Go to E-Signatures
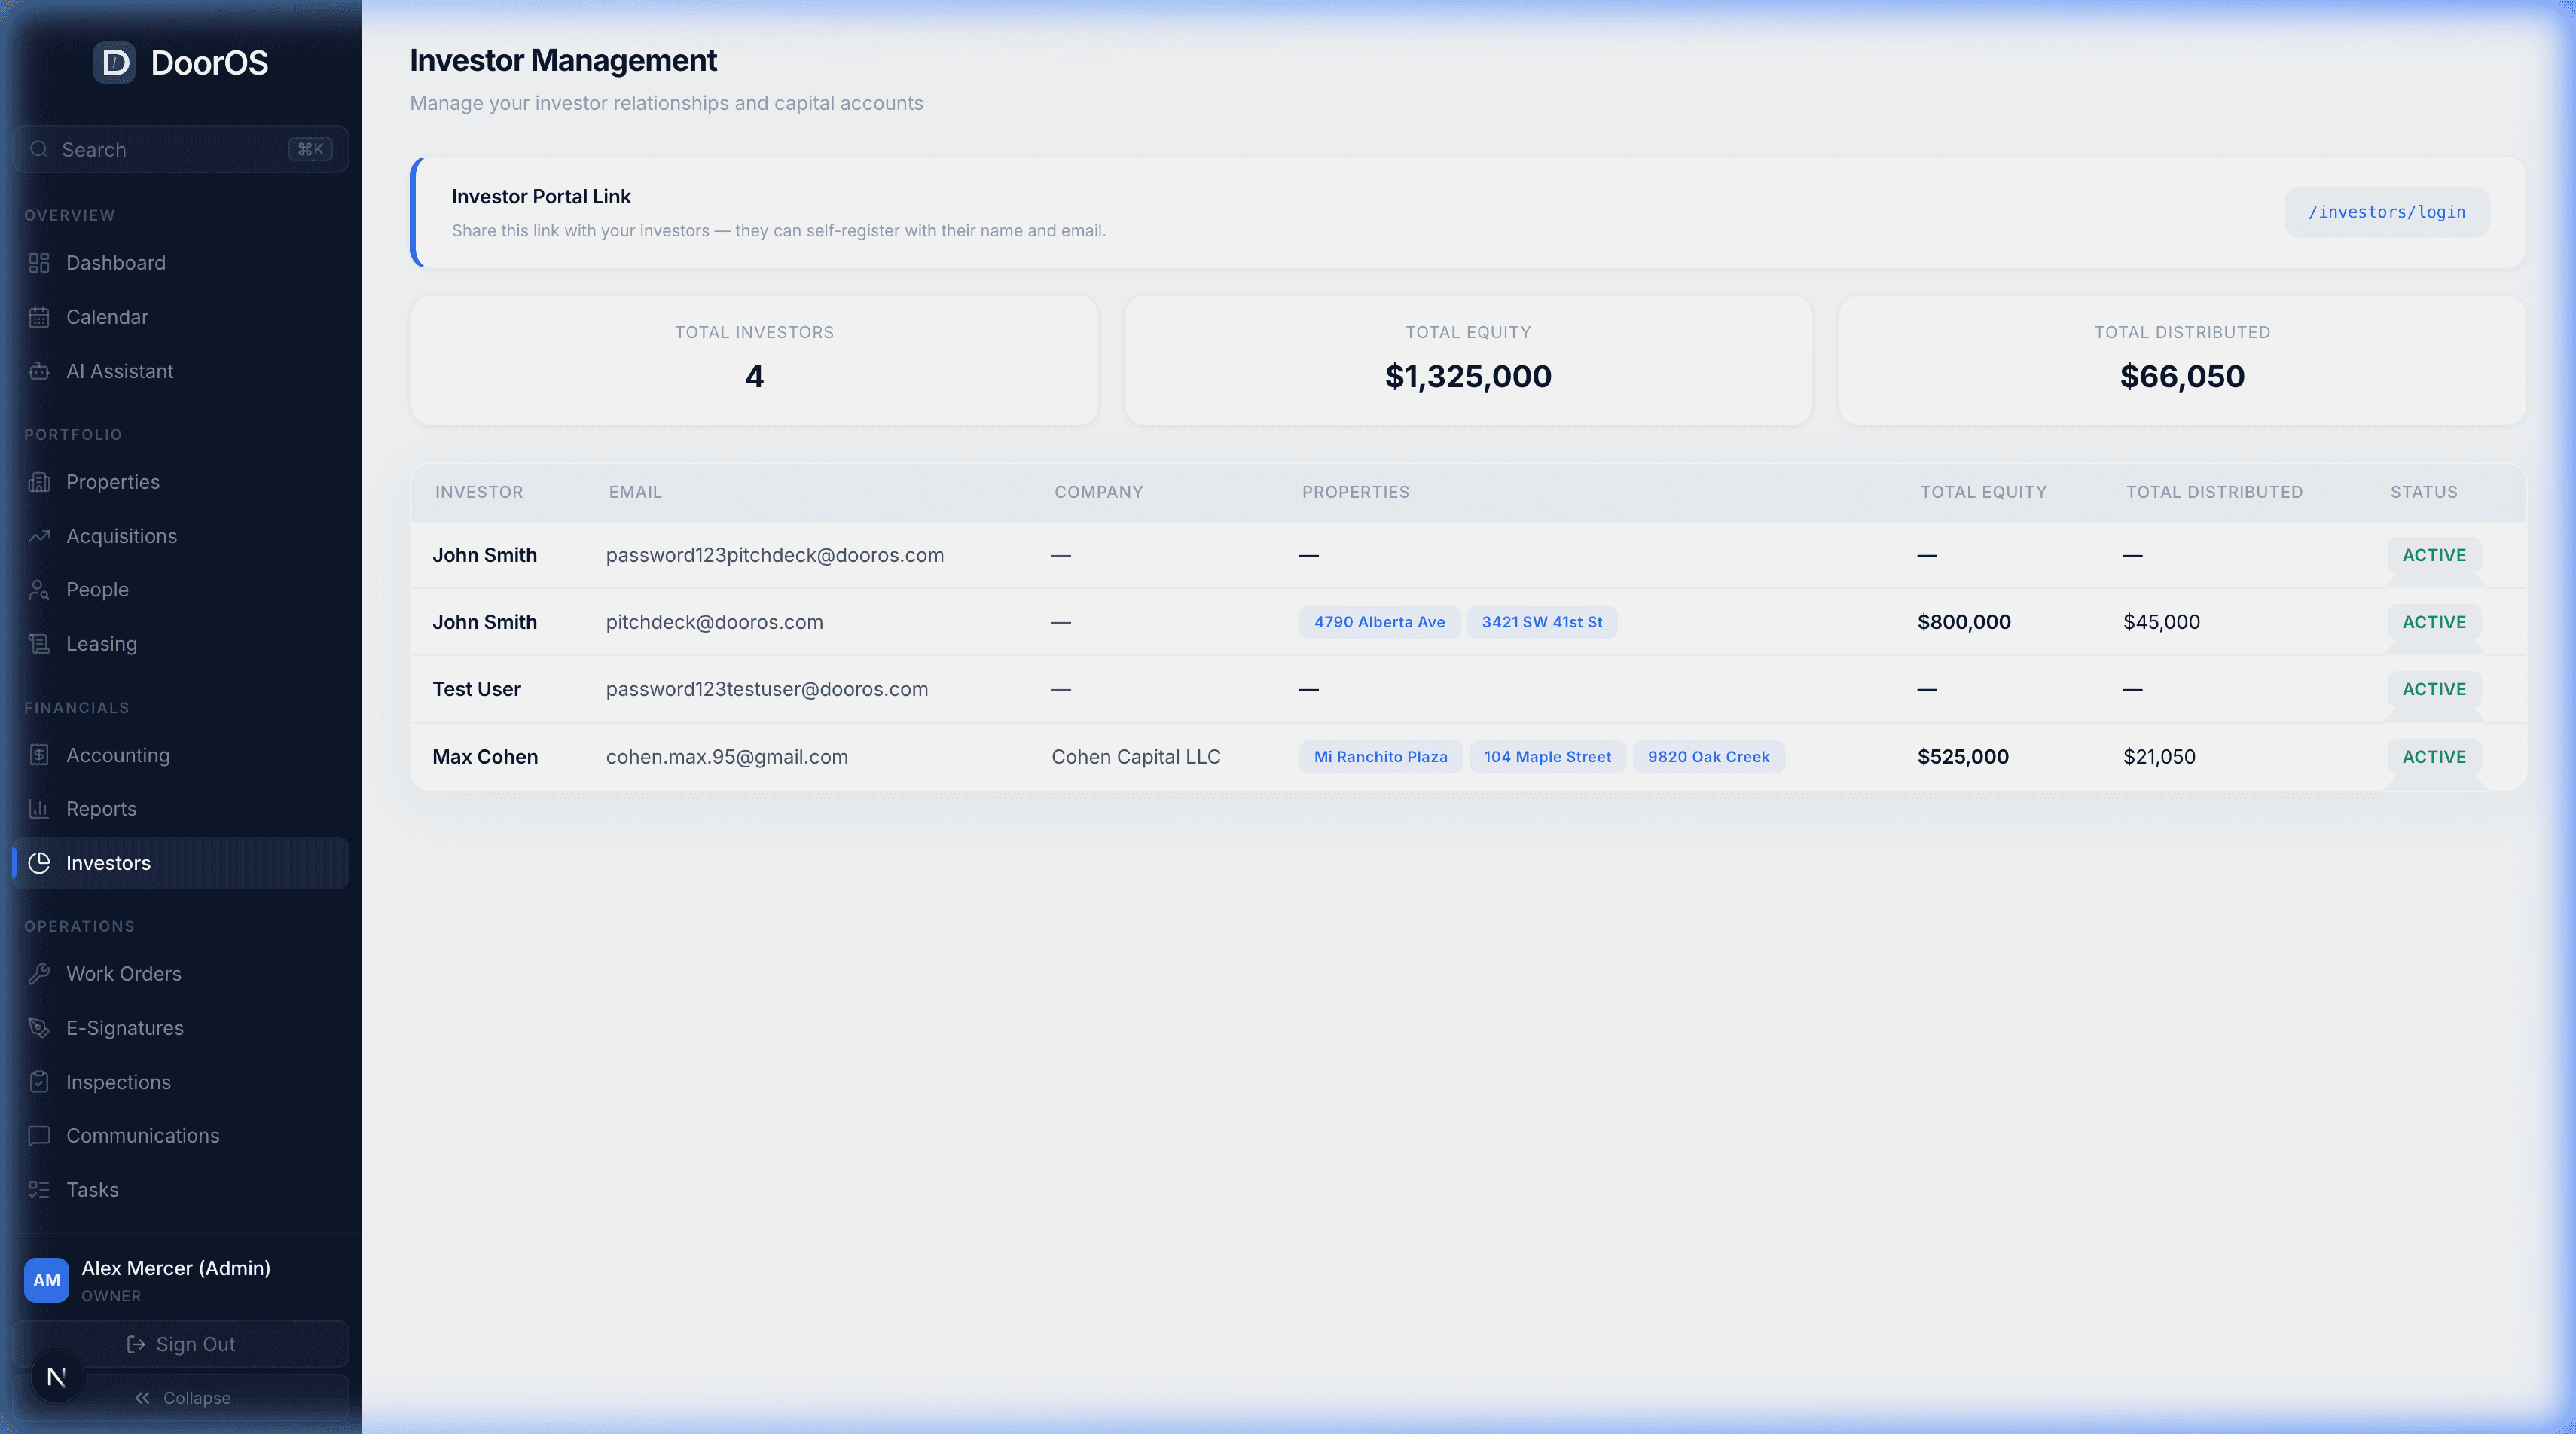Screen dimensions: 2576x1434 pyautogui.click(x=180, y=1028)
